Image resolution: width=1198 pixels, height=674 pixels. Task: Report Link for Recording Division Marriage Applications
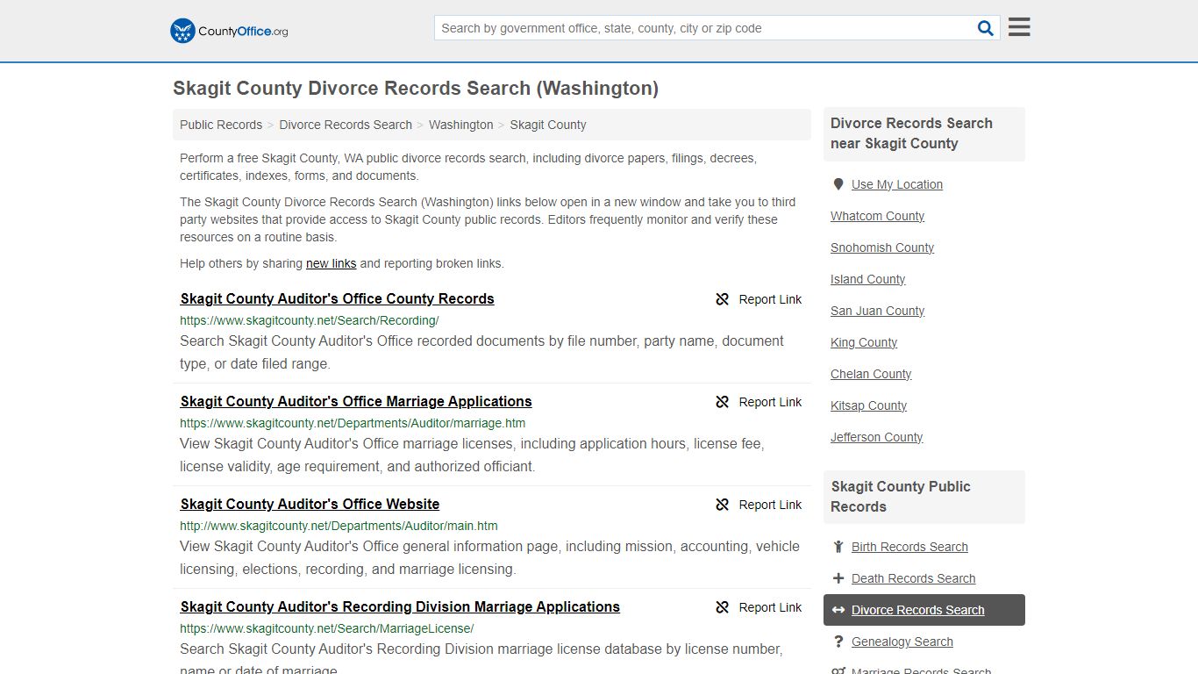pyautogui.click(x=759, y=607)
